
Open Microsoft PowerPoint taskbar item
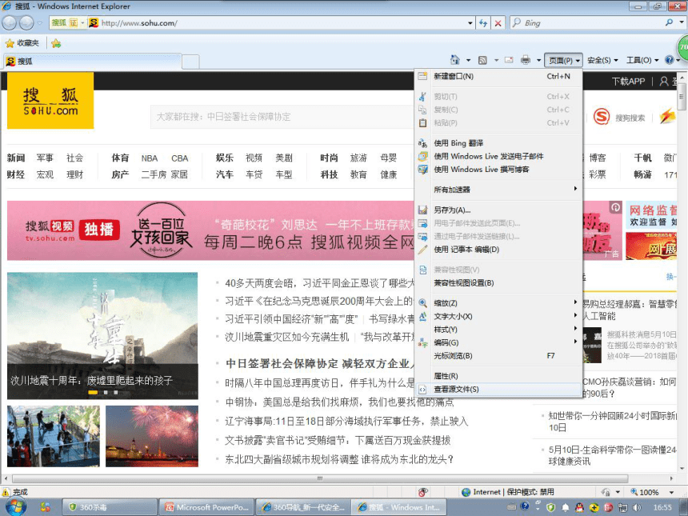[x=206, y=507]
